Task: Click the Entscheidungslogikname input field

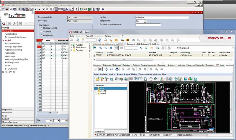Action: (148, 25)
